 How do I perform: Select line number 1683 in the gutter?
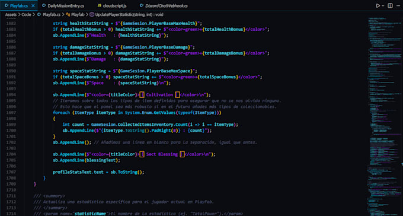point(11,29)
